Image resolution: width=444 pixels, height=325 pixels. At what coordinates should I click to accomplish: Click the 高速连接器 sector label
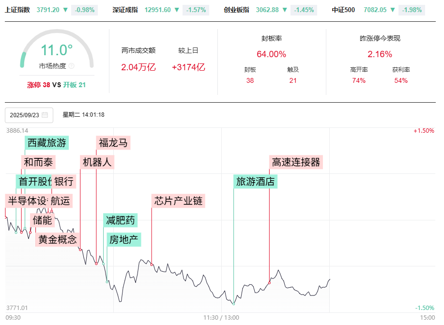click(x=296, y=162)
